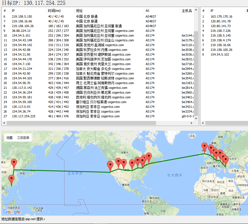This screenshot has height=224, width=248.
Task: Click the 主机名 column header
Action: click(x=187, y=11)
